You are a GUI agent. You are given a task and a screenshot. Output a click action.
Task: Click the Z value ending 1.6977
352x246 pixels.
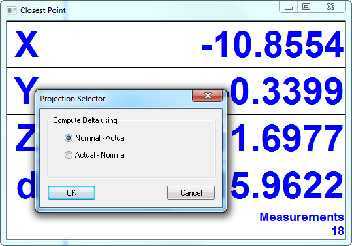[287, 138]
